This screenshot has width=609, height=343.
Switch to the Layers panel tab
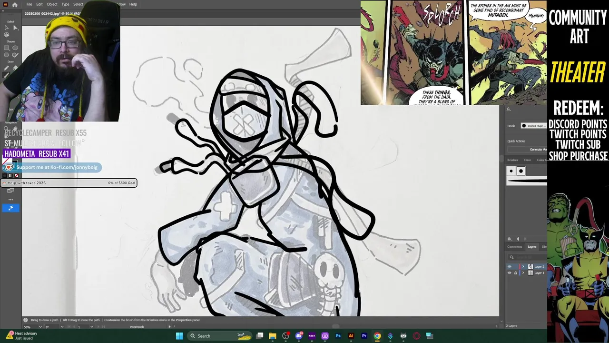532,247
